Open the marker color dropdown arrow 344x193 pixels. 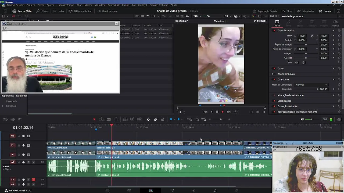pyautogui.click(x=182, y=119)
